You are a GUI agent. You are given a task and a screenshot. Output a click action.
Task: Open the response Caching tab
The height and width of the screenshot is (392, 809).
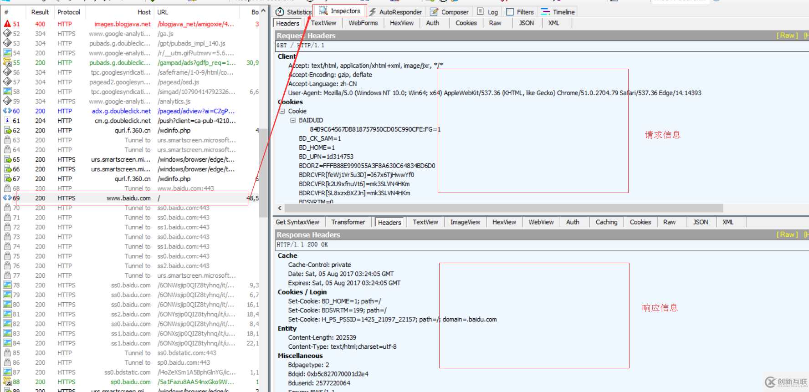pyautogui.click(x=606, y=222)
